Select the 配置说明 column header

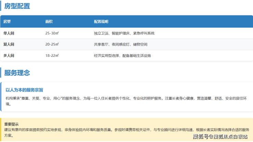point(101,21)
